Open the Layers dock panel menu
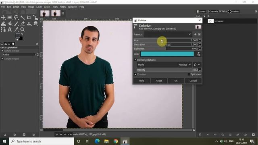The image size is (258, 145). [x=256, y=11]
